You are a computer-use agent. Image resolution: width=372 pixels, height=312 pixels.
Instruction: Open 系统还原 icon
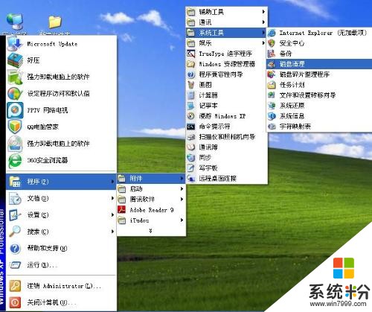[272, 106]
